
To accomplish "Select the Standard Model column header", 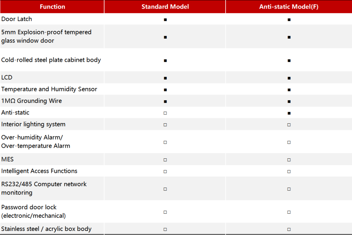I will coord(165,7).
